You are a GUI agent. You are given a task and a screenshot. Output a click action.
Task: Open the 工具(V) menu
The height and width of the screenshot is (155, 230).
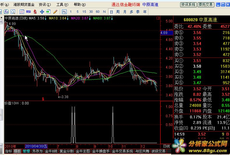tap(62, 5)
